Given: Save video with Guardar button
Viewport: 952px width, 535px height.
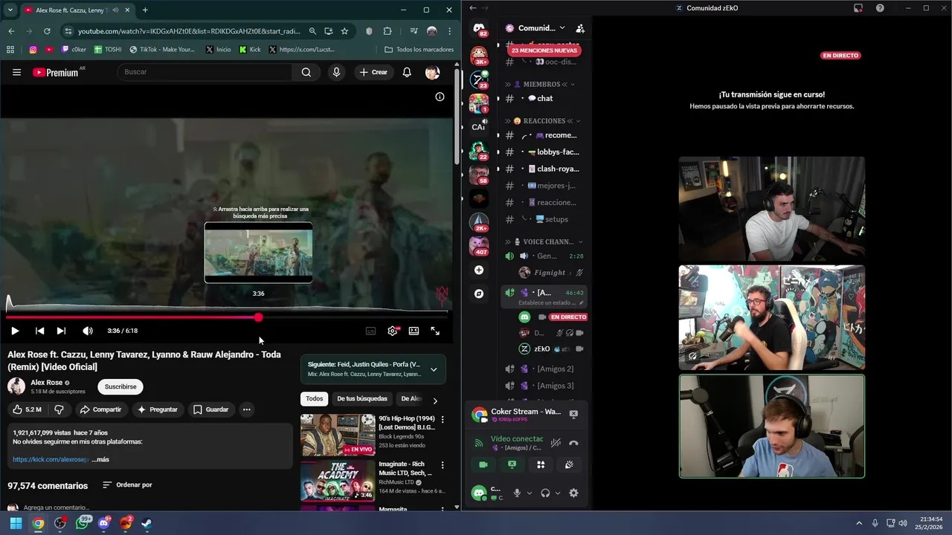Looking at the screenshot, I should coord(210,409).
